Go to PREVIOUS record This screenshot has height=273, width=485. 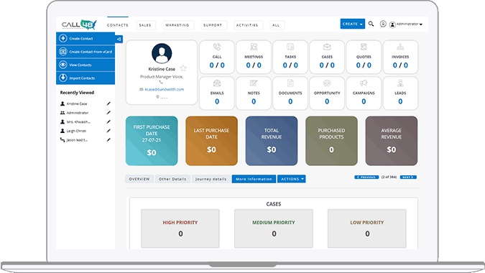(366, 177)
